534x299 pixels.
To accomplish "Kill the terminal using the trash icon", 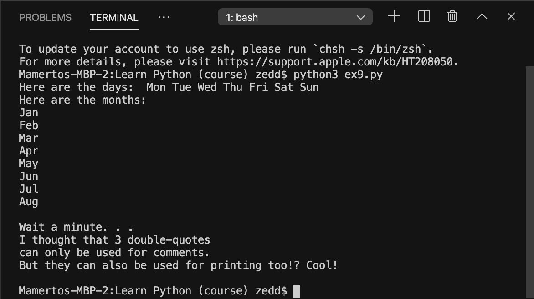I will [x=452, y=17].
